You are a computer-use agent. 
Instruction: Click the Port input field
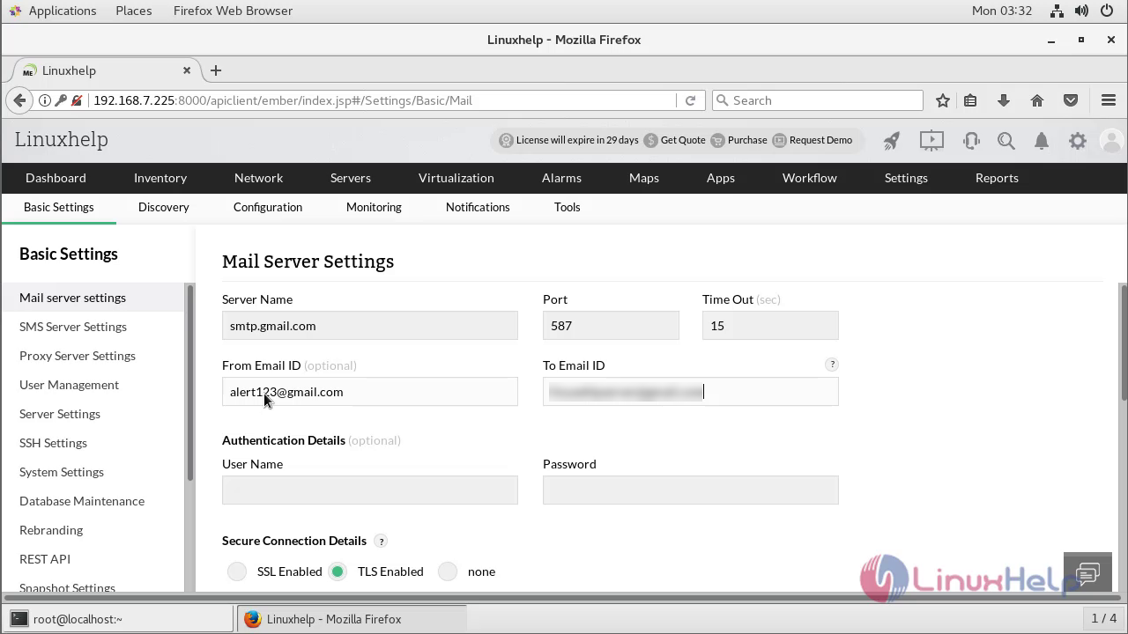[611, 326]
